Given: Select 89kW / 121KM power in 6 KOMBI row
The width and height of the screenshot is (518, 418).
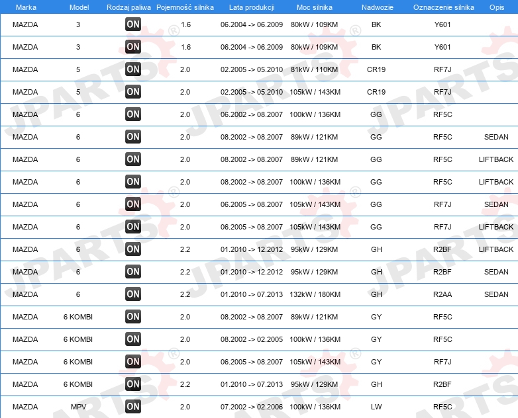Looking at the screenshot, I should [314, 317].
